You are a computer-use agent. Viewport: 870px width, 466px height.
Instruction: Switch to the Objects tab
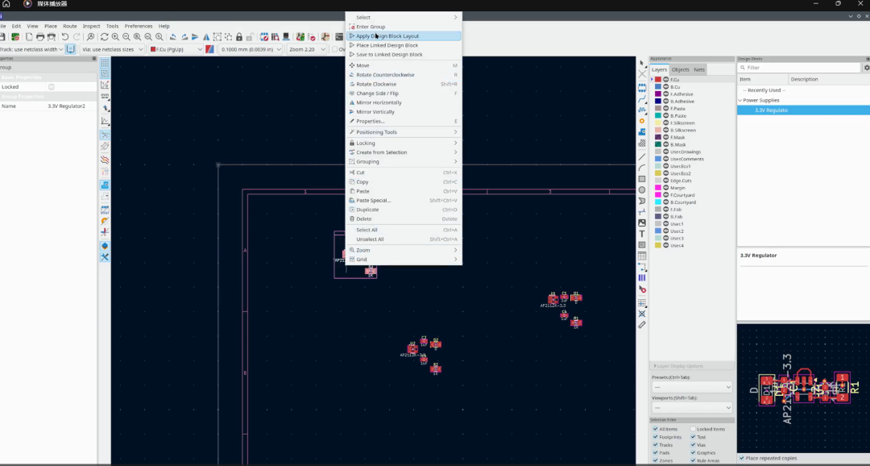point(680,70)
